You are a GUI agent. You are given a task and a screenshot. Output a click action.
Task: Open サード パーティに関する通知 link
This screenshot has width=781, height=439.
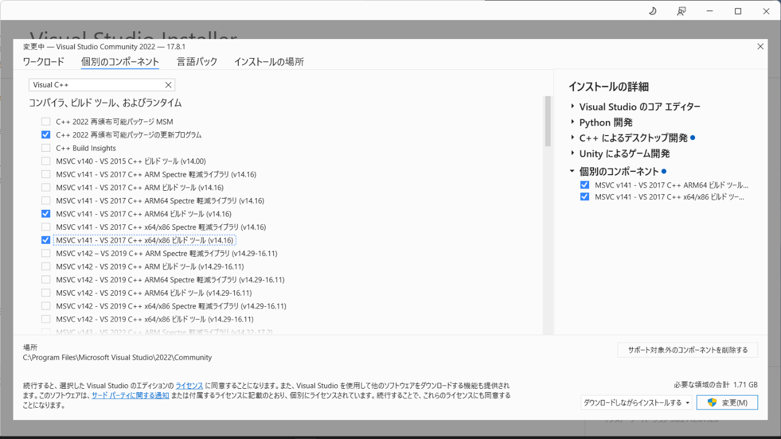[131, 395]
